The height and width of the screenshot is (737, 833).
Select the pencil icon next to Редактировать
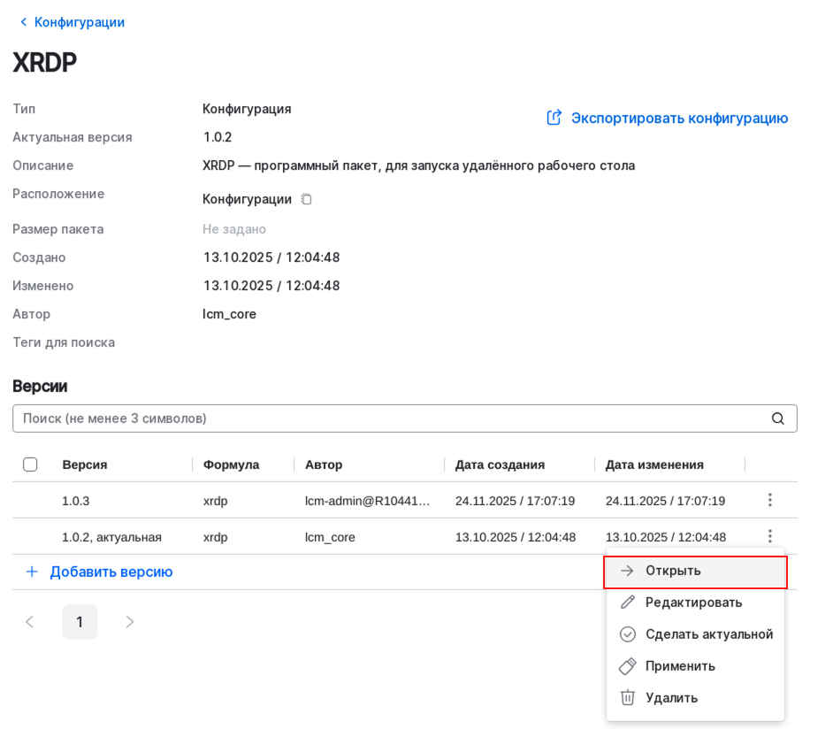tap(628, 602)
